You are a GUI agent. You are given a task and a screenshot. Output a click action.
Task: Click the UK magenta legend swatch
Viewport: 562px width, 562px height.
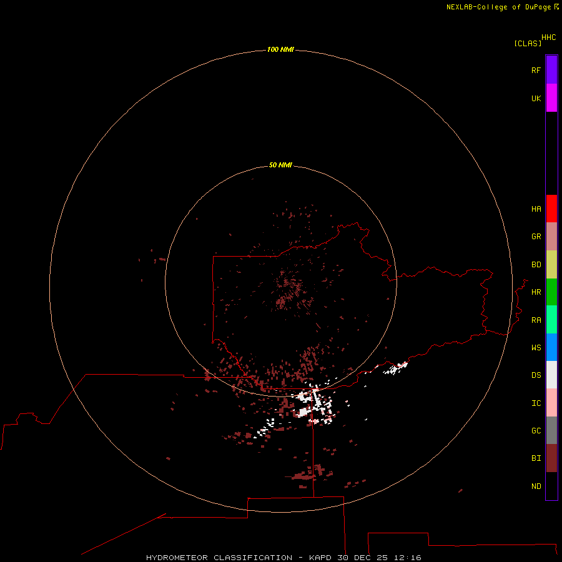pos(551,98)
